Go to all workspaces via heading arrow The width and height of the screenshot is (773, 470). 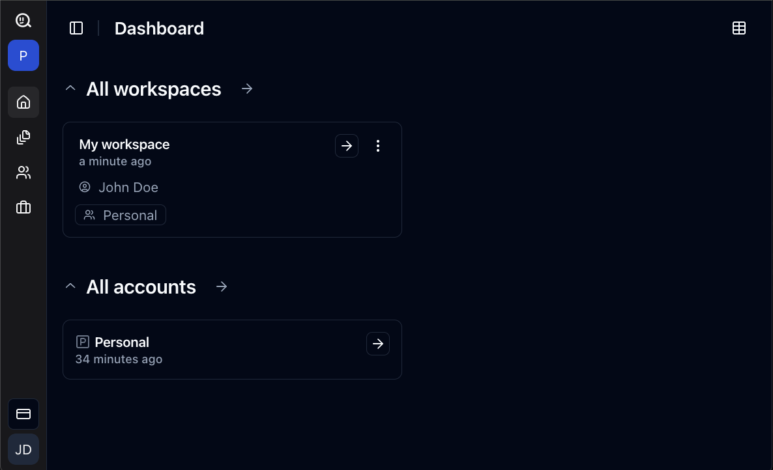pos(247,89)
